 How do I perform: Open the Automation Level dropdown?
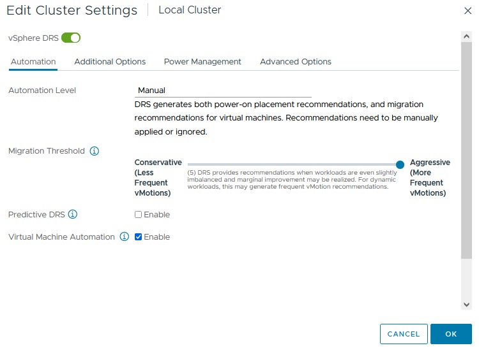(x=224, y=91)
